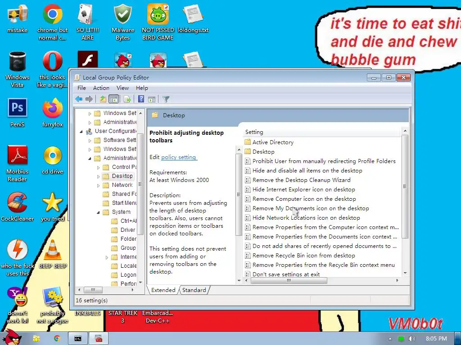Switch to the Extended tab
This screenshot has height=345, width=461.
point(163,290)
